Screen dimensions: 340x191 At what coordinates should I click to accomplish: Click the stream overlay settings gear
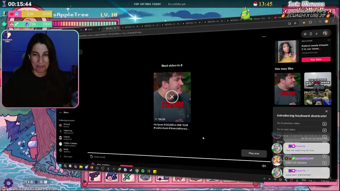8,183
